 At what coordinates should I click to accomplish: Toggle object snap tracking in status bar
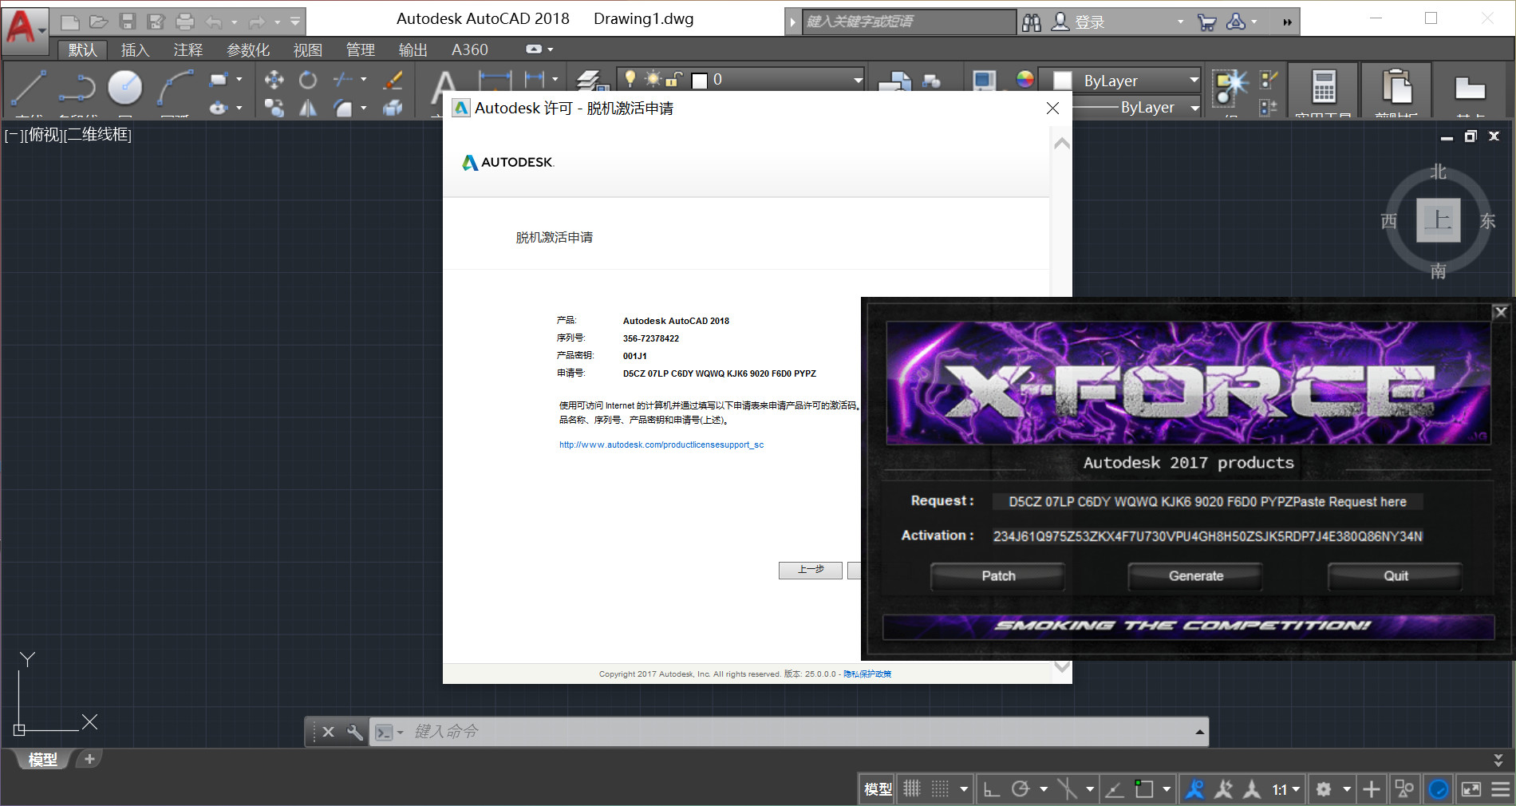click(1115, 789)
